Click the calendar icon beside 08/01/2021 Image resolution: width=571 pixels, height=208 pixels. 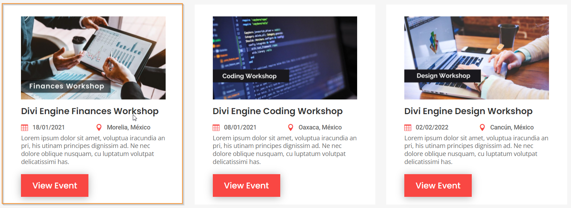tap(216, 128)
